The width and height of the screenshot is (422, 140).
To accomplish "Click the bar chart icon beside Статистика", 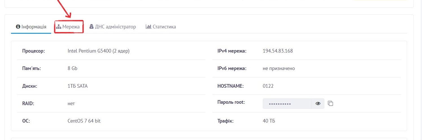I will (148, 27).
